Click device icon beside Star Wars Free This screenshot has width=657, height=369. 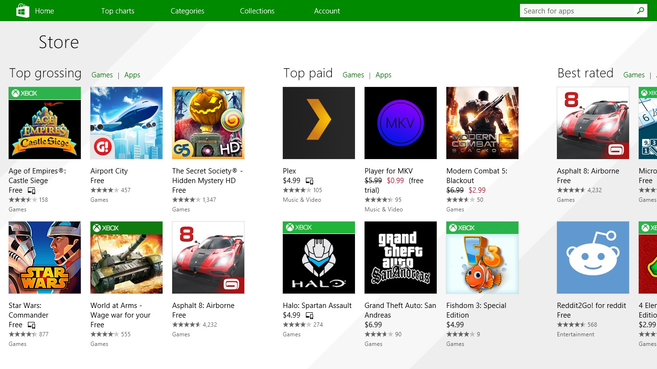(x=31, y=325)
